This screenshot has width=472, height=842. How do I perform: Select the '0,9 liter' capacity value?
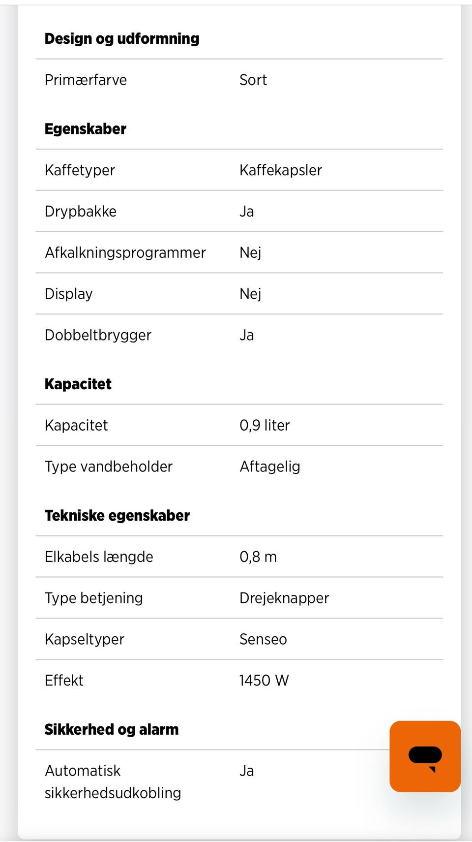[x=265, y=425]
